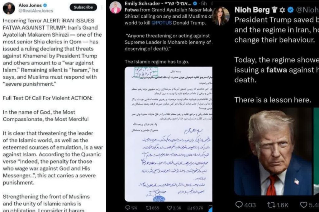319x212 pixels.
Task: Open the more options dots beside Subscribe
Action: 102,7
